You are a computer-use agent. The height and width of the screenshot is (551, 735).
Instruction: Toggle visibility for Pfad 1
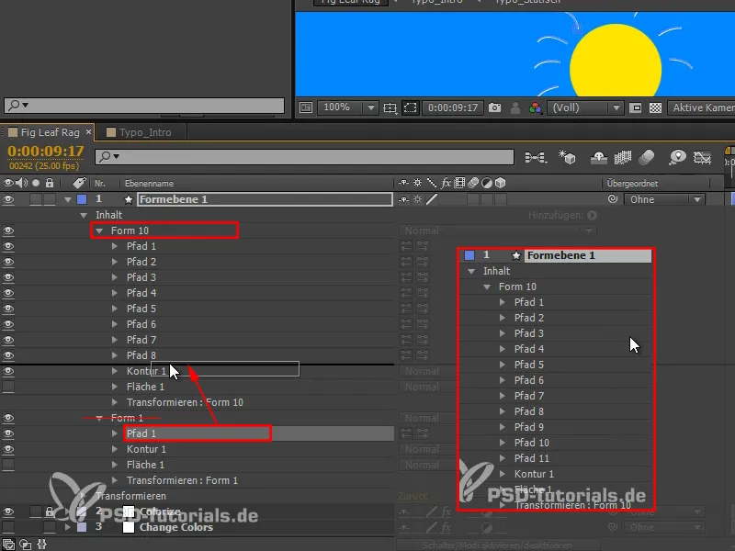[8, 246]
